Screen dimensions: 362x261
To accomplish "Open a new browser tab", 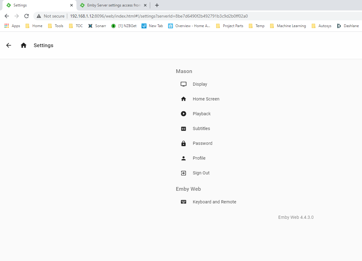I will 157,5.
